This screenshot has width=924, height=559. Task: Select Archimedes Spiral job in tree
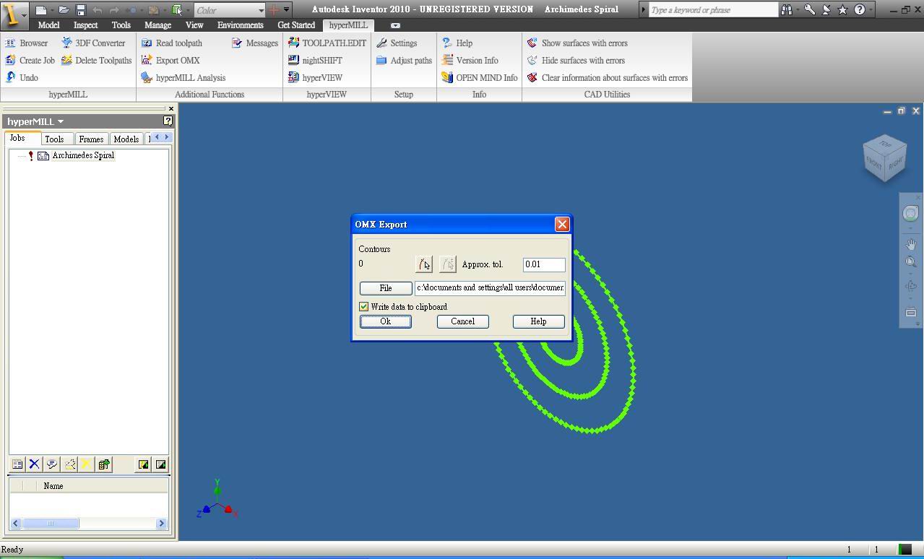(x=83, y=155)
